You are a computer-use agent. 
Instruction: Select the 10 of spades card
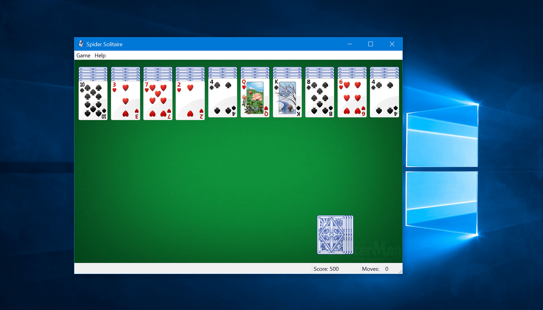click(x=93, y=100)
